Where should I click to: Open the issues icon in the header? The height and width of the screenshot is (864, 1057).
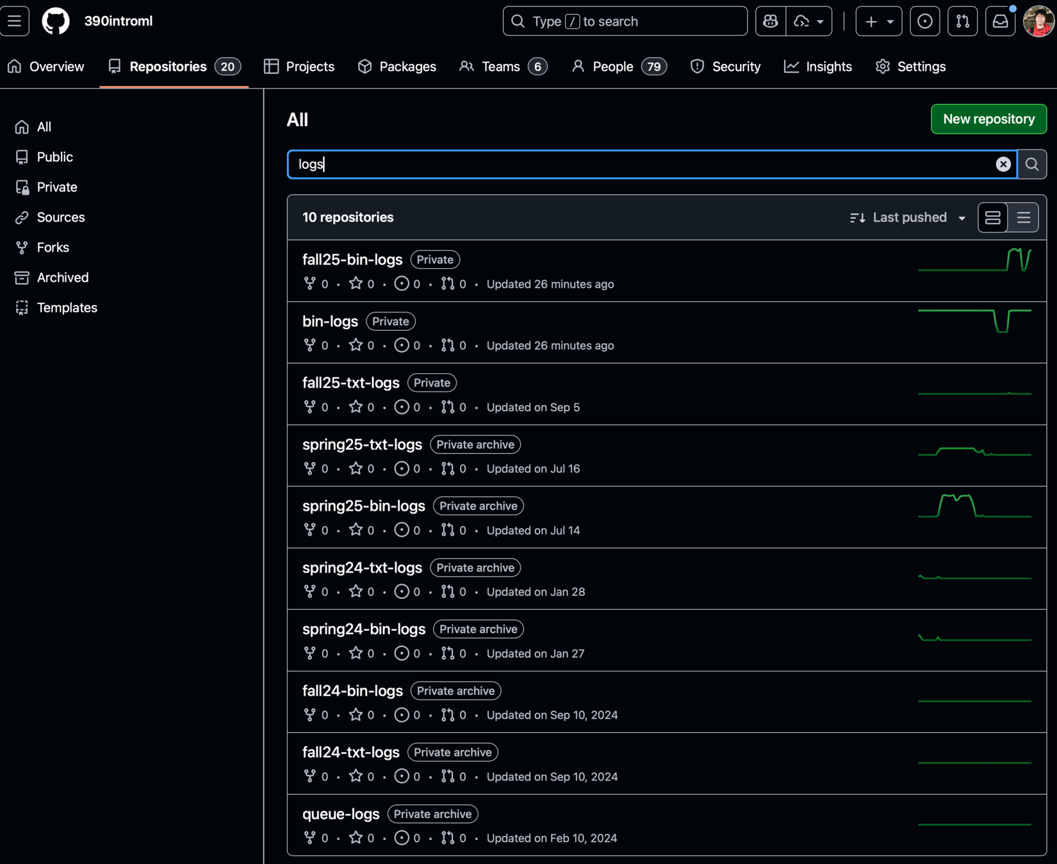pos(925,21)
